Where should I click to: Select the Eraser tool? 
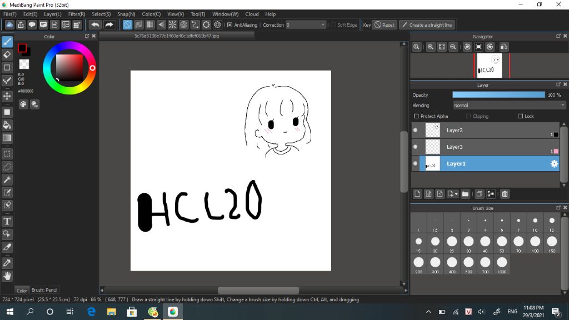coord(7,55)
